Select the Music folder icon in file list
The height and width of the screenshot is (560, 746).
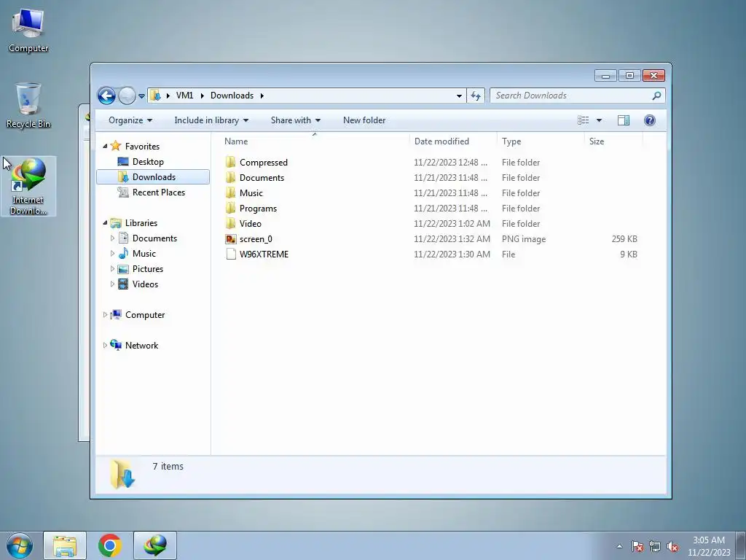[231, 192]
